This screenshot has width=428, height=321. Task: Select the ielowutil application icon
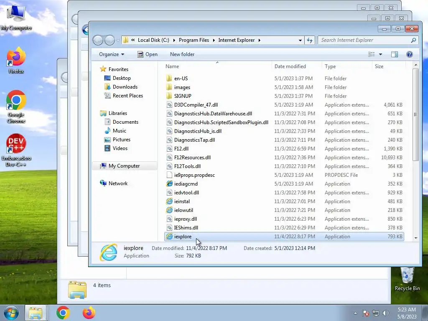coord(170,210)
